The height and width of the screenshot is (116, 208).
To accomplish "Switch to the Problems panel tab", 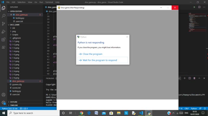I will [50, 78].
